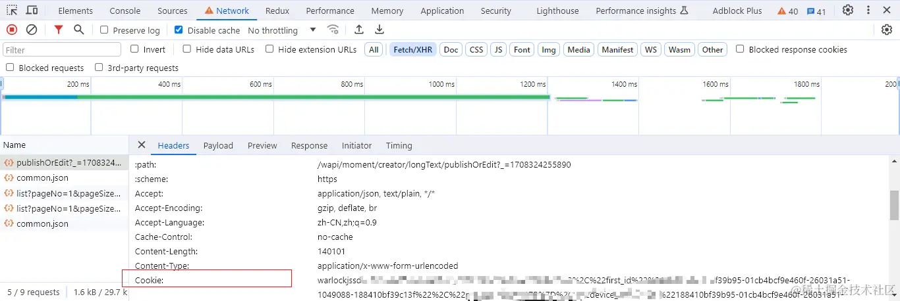Open the DevTools three-dot menu
This screenshot has height=301, width=900.
click(868, 11)
